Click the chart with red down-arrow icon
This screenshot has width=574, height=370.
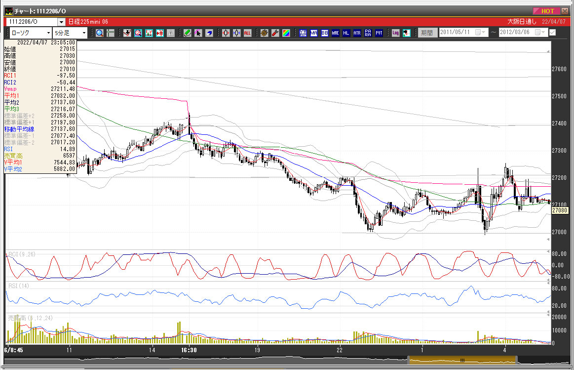point(127,33)
